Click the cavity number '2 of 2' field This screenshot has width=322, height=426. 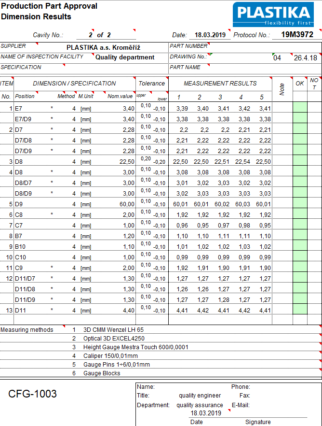click(100, 35)
